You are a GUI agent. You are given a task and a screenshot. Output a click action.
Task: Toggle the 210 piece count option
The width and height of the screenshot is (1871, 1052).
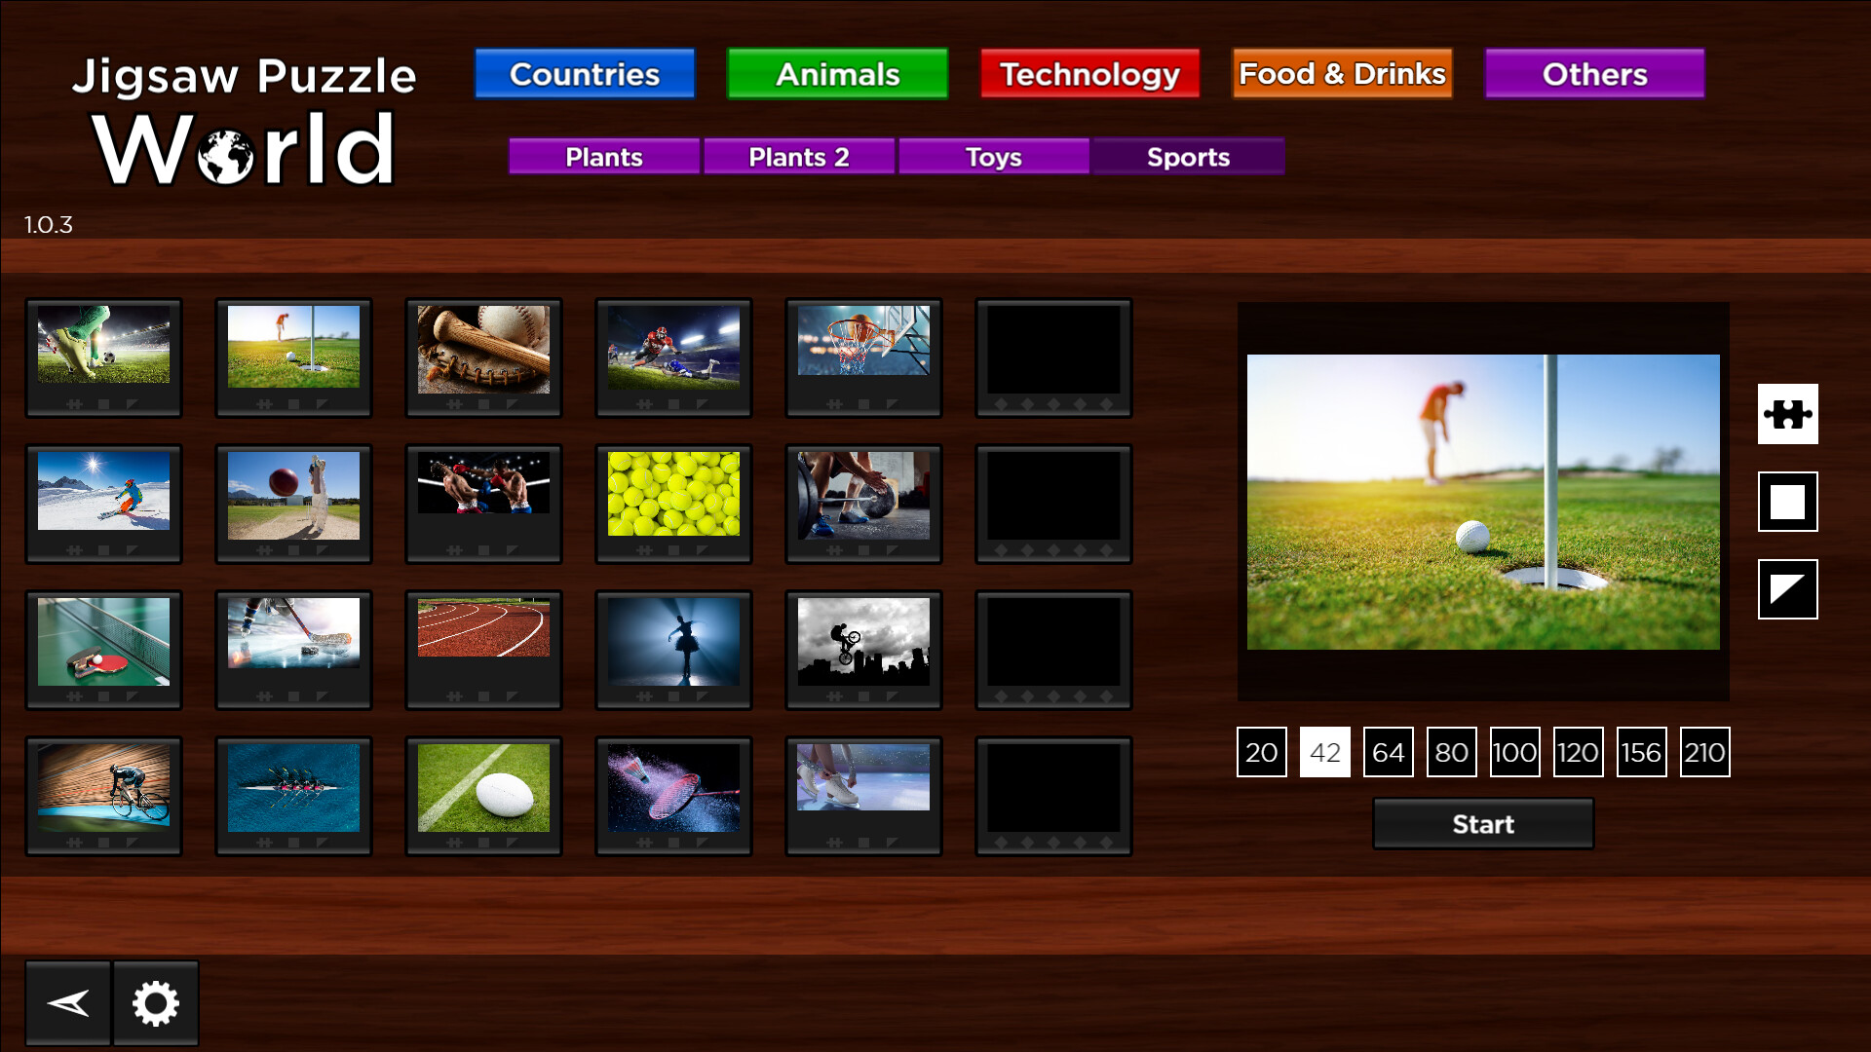(1704, 752)
